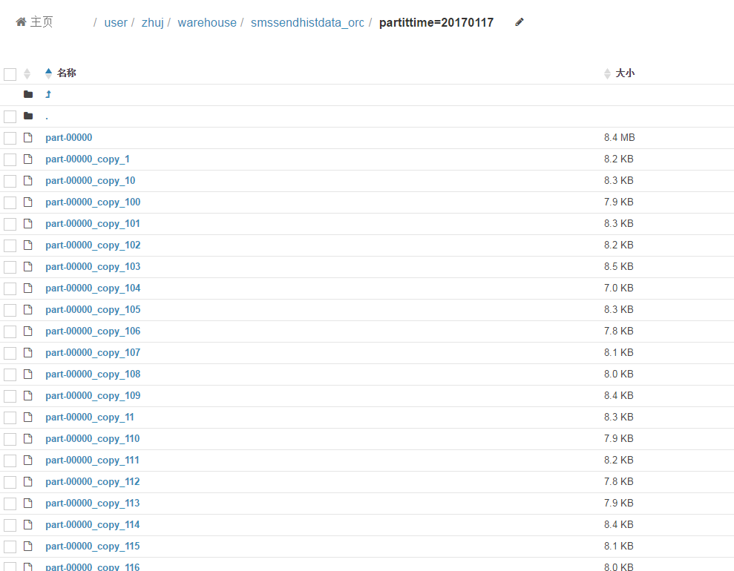Click the file icon beside part-00000_copy_113
Viewport: 734px width, 571px height.
pyautogui.click(x=28, y=504)
